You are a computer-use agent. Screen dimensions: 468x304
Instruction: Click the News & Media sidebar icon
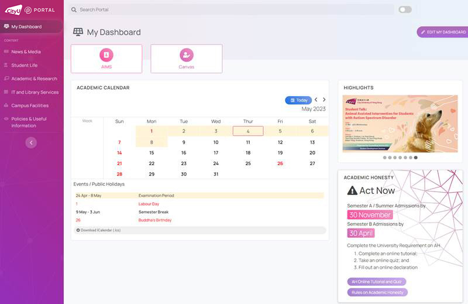[6, 52]
